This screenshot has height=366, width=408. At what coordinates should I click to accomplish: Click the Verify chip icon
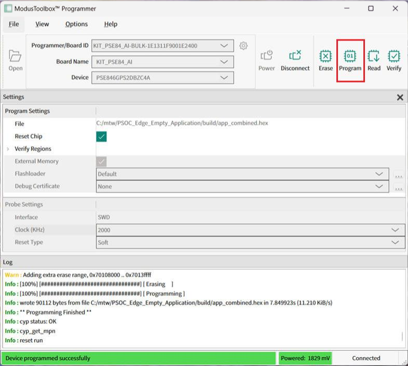(x=393, y=56)
